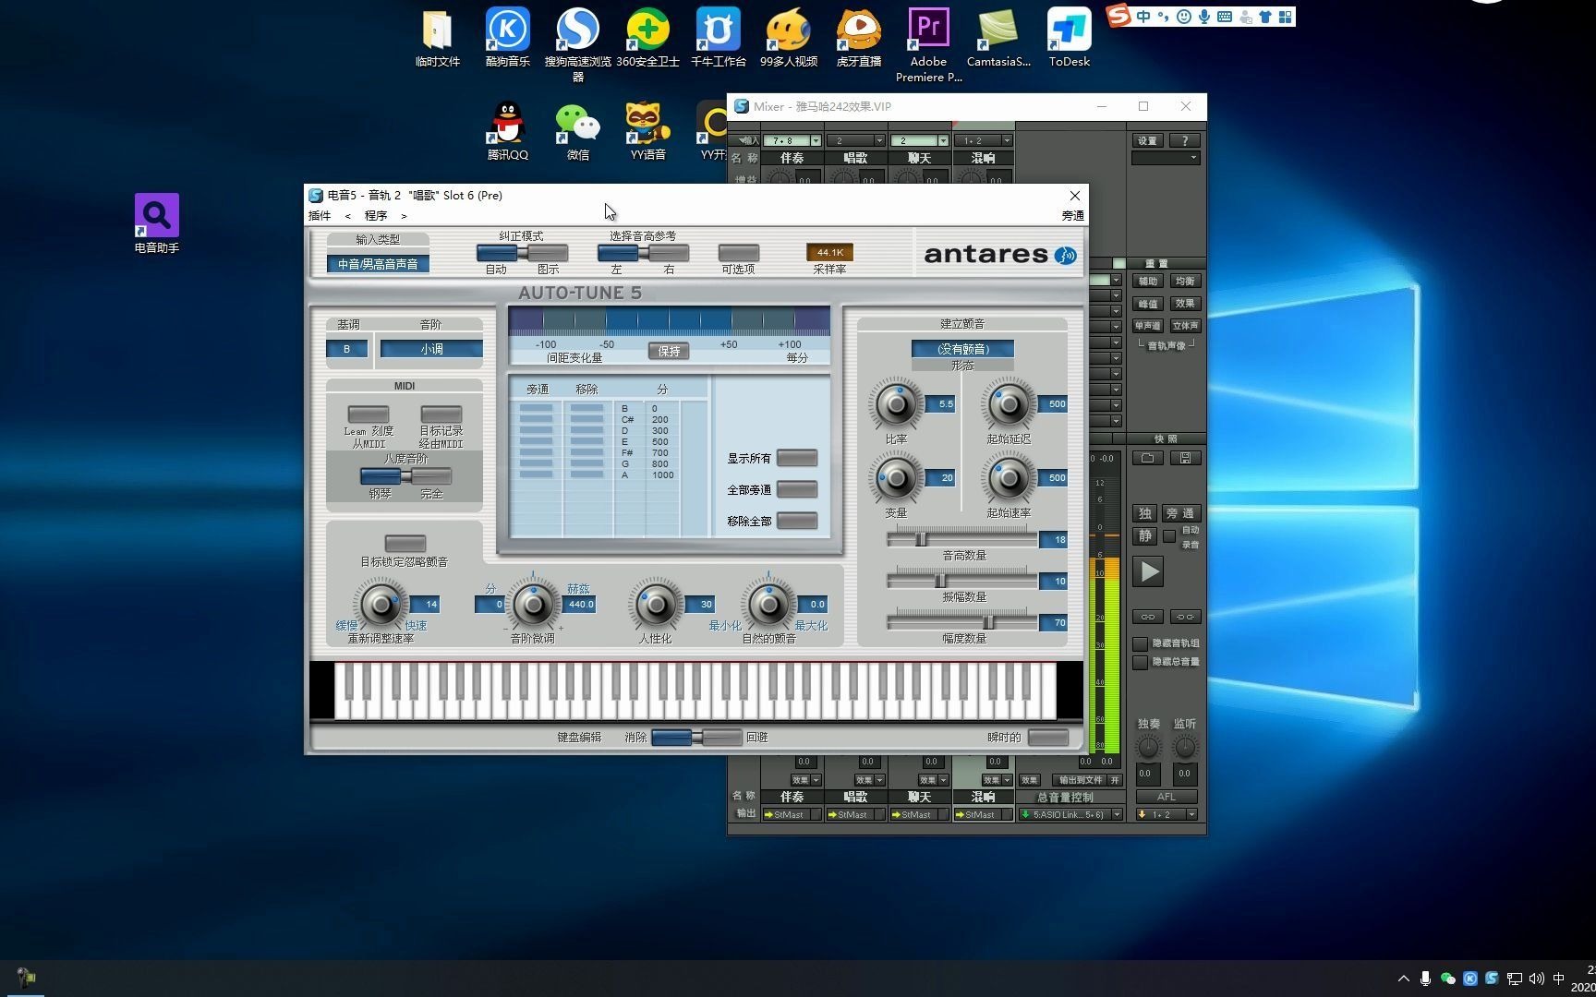The height and width of the screenshot is (997, 1596).
Task: Toggle the 目标锁定忽略颤音 button
Action: [405, 543]
